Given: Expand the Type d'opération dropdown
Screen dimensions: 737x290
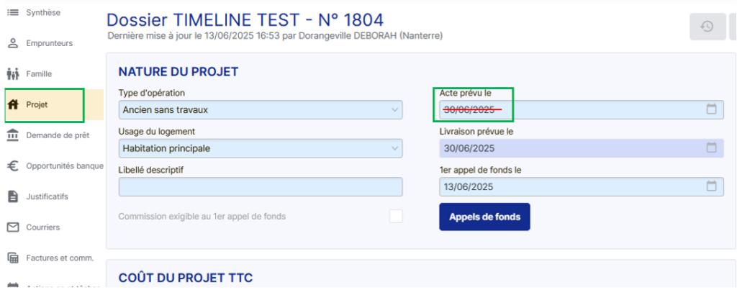Looking at the screenshot, I should (x=394, y=110).
